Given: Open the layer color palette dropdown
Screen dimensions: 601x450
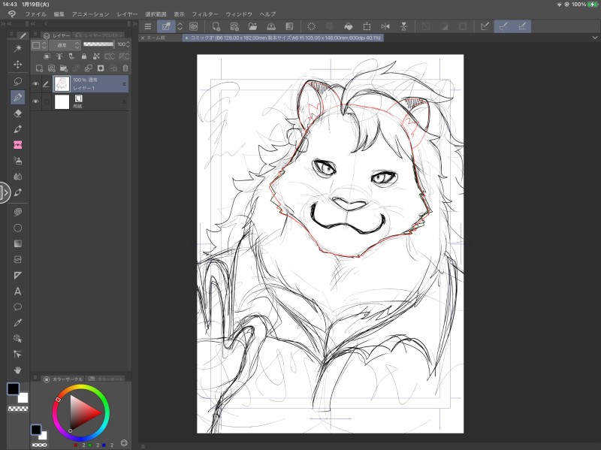Looking at the screenshot, I should click(39, 45).
